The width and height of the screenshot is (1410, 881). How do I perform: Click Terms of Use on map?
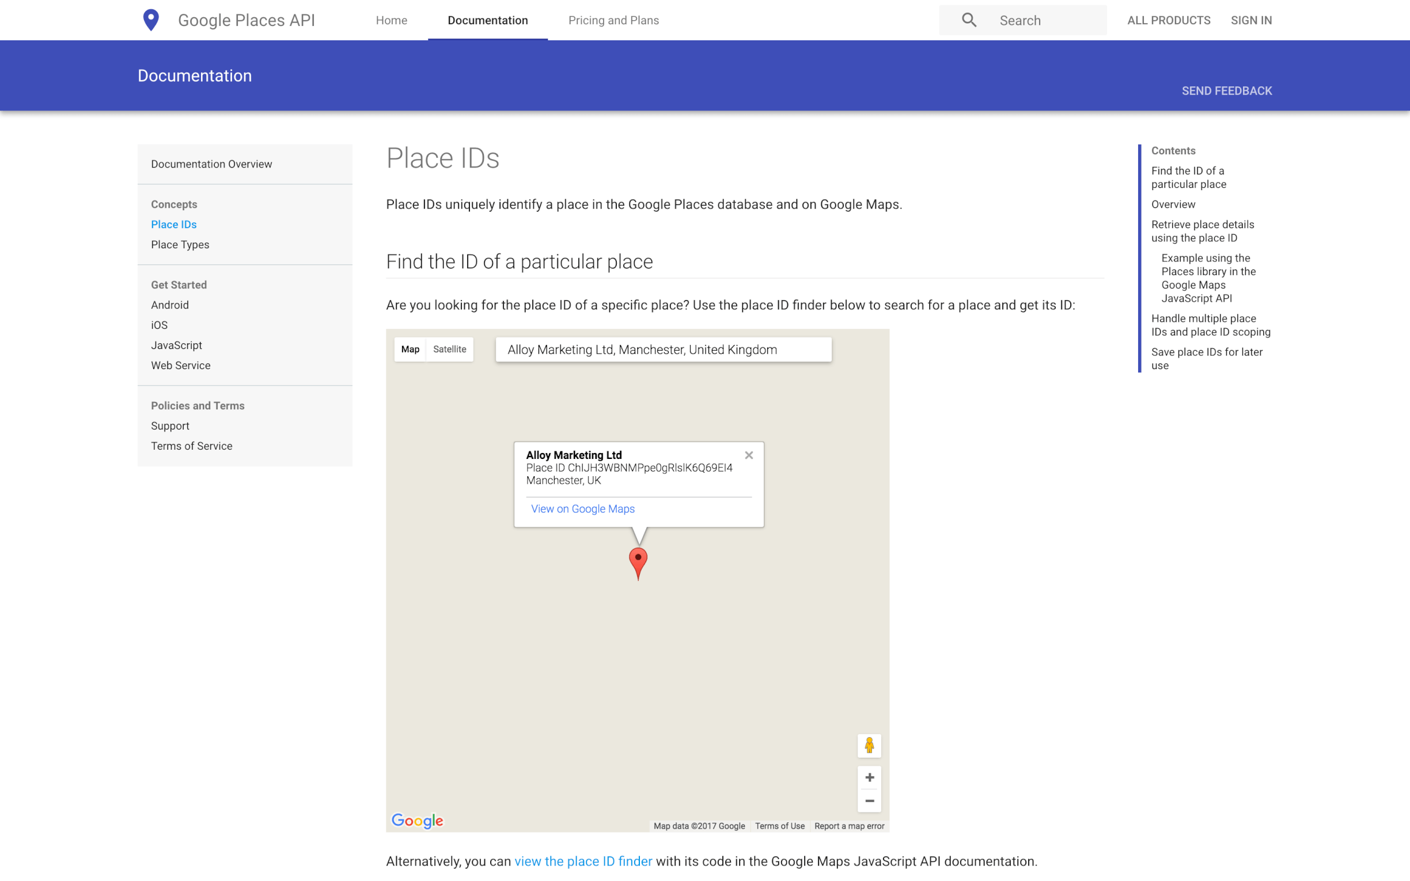pyautogui.click(x=779, y=826)
